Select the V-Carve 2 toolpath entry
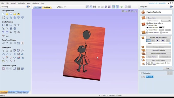The height and width of the screenshot is (98, 174). [149, 77]
